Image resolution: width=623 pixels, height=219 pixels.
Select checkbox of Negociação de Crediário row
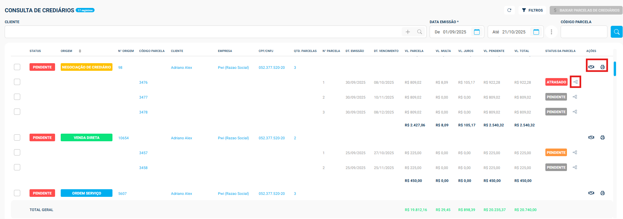point(17,67)
